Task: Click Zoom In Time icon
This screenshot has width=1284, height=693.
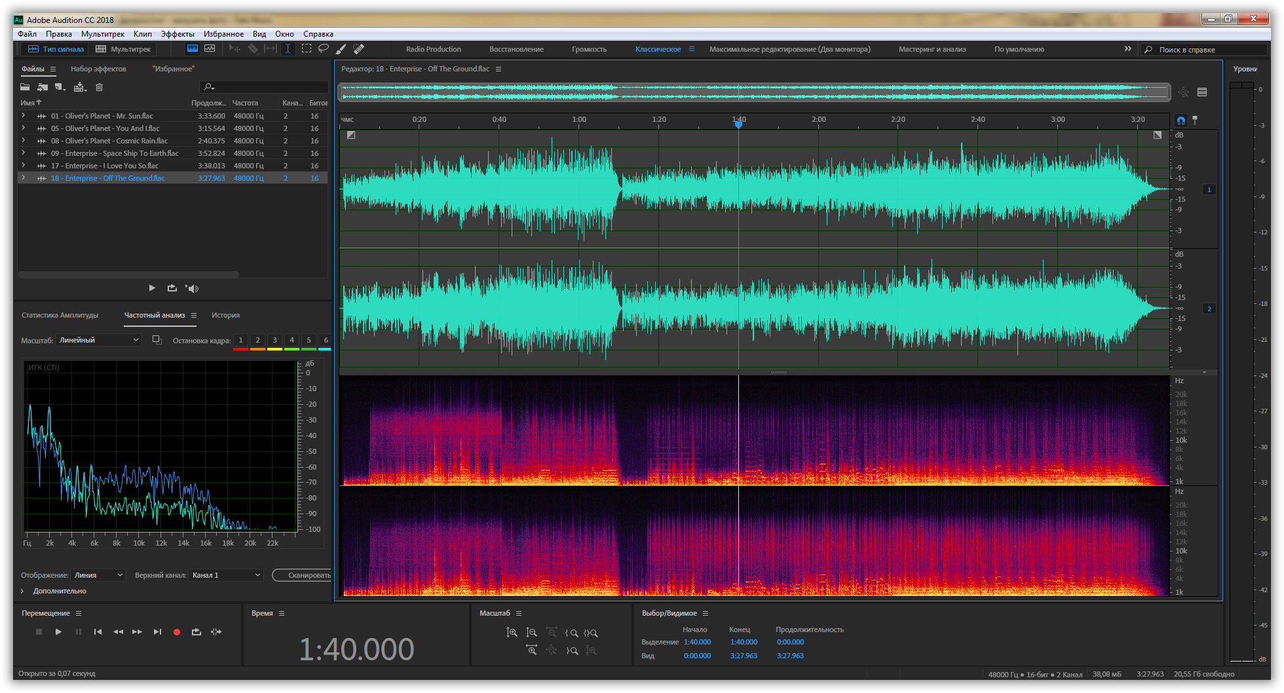Action: pyautogui.click(x=531, y=650)
